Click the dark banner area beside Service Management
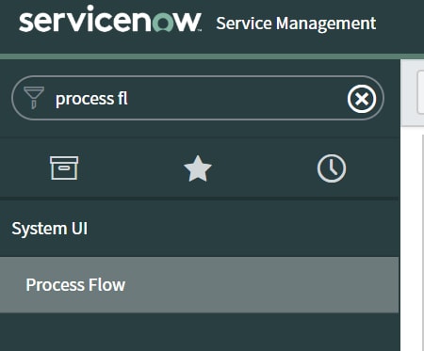 (x=400, y=25)
